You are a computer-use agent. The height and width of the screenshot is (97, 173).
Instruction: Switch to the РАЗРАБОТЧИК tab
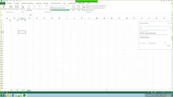pos(72,4)
